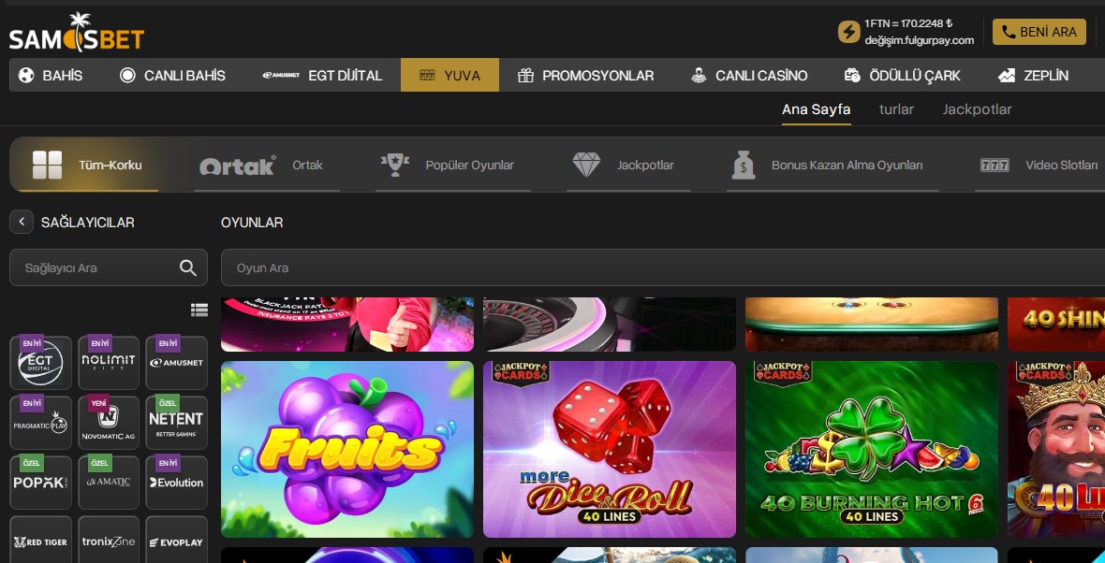1105x563 pixels.
Task: Select the EGT Digital provider icon
Action: (40, 363)
